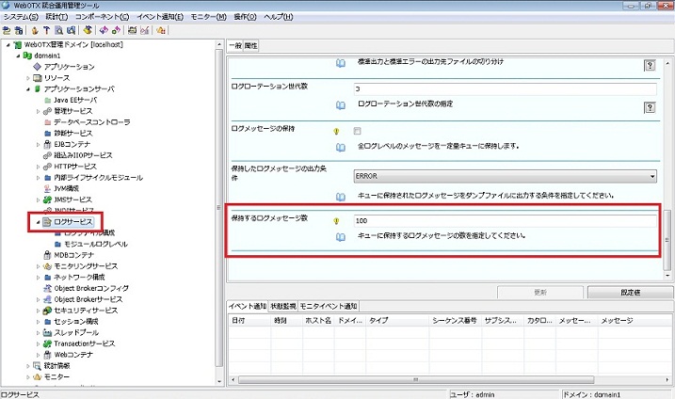Select モジュールログレベル folder icon in tree

58,244
